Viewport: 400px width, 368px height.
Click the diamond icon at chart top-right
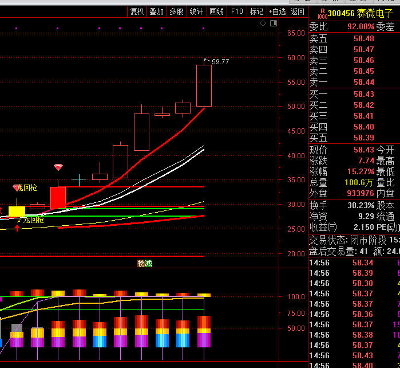point(263,24)
